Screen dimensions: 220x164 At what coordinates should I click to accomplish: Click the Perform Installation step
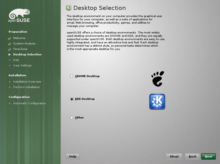coord(26,87)
